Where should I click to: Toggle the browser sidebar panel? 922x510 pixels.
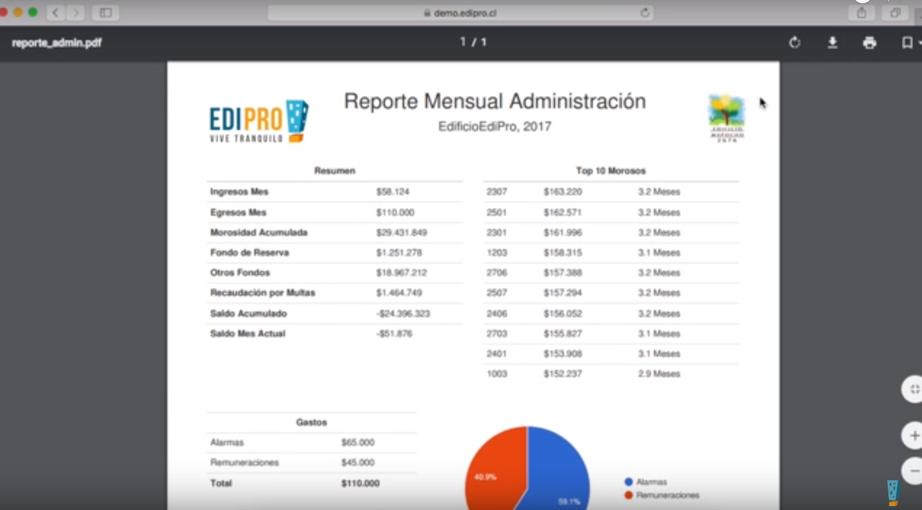[105, 13]
